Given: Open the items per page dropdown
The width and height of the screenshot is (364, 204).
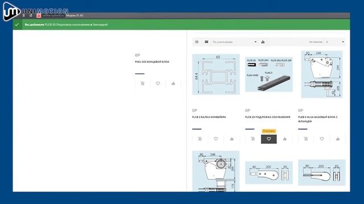Looking at the screenshot, I should pyautogui.click(x=335, y=42).
